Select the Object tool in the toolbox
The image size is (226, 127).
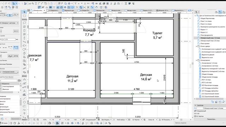(24, 57)
